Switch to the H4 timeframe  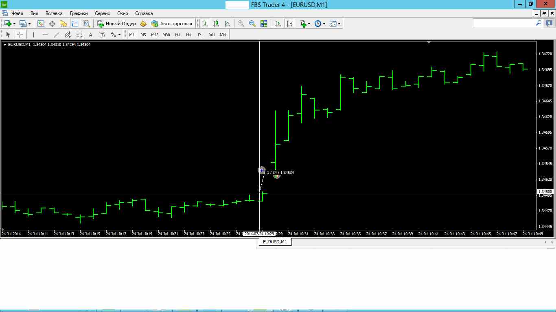[x=189, y=35]
